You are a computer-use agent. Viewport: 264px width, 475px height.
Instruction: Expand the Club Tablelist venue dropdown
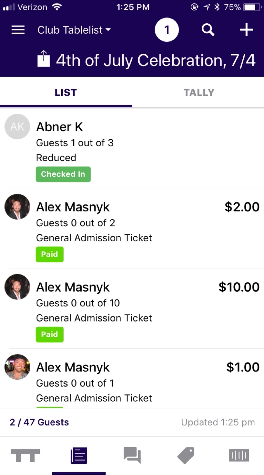pos(74,30)
